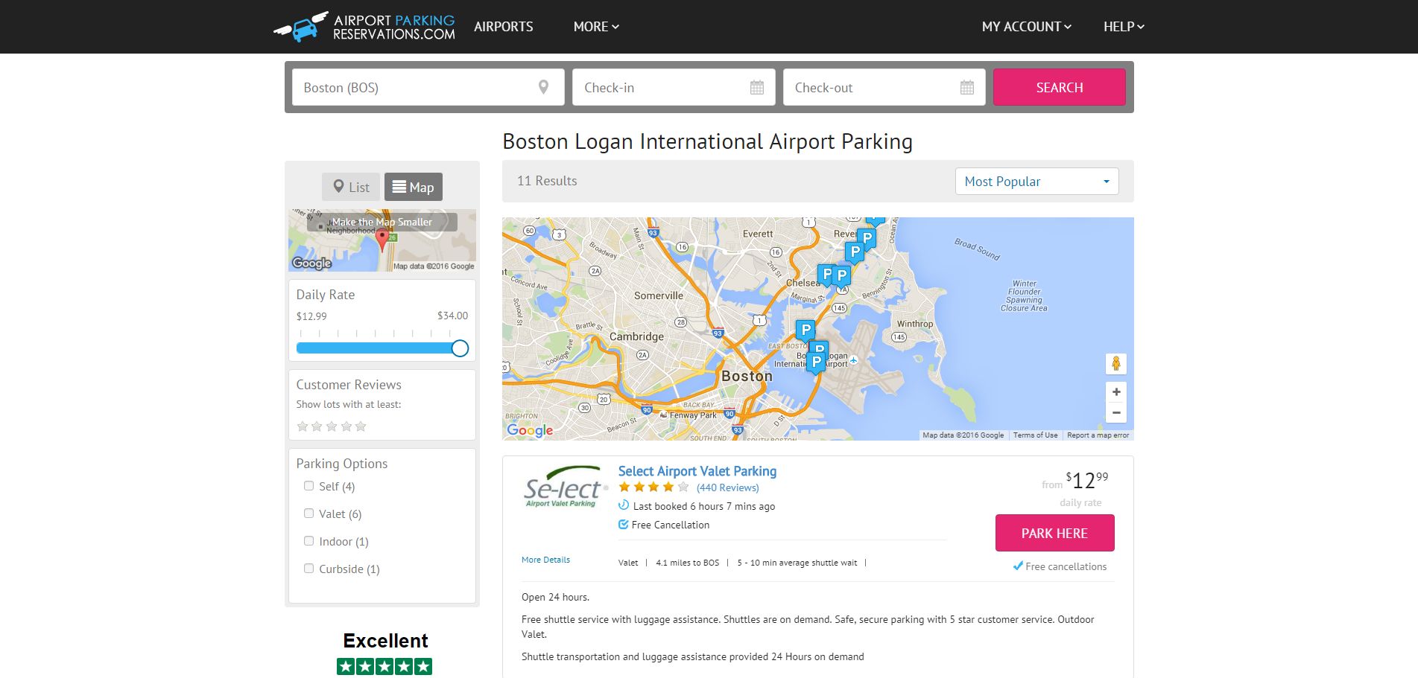Screen dimensions: 1418x678
Task: Check the Valet parking filter
Action: point(308,514)
